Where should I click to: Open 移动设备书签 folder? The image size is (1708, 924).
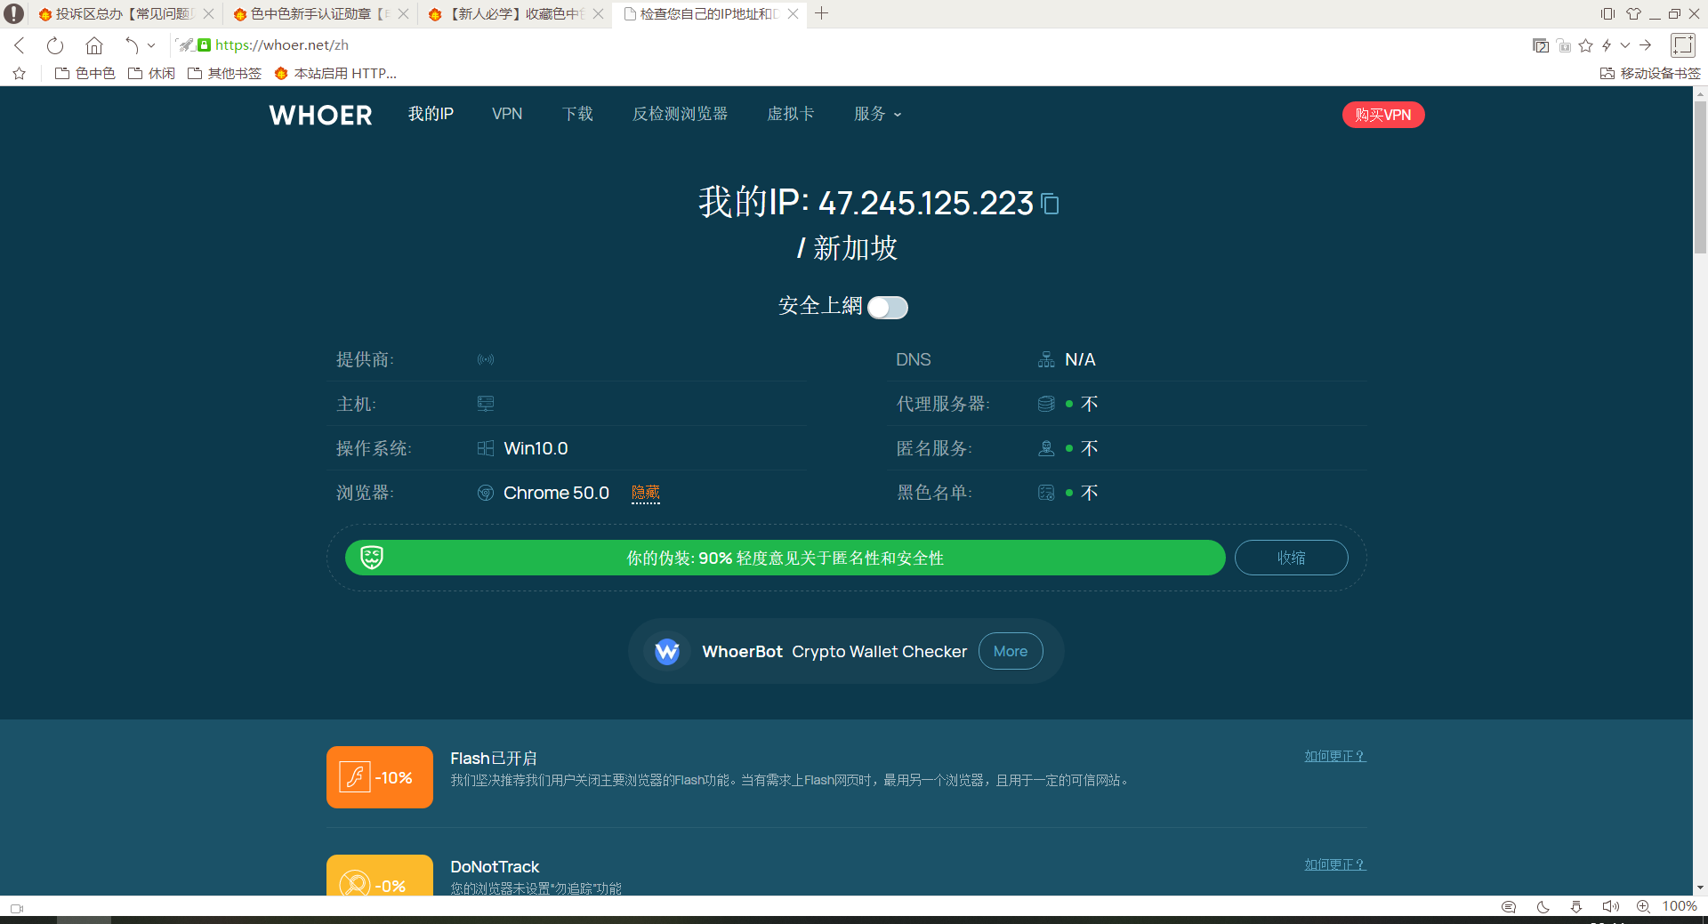pyautogui.click(x=1650, y=74)
